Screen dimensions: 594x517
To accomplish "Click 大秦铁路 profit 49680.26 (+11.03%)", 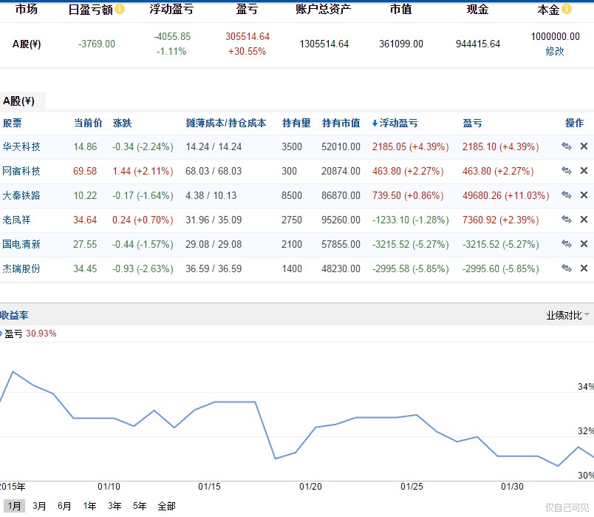I will point(506,195).
